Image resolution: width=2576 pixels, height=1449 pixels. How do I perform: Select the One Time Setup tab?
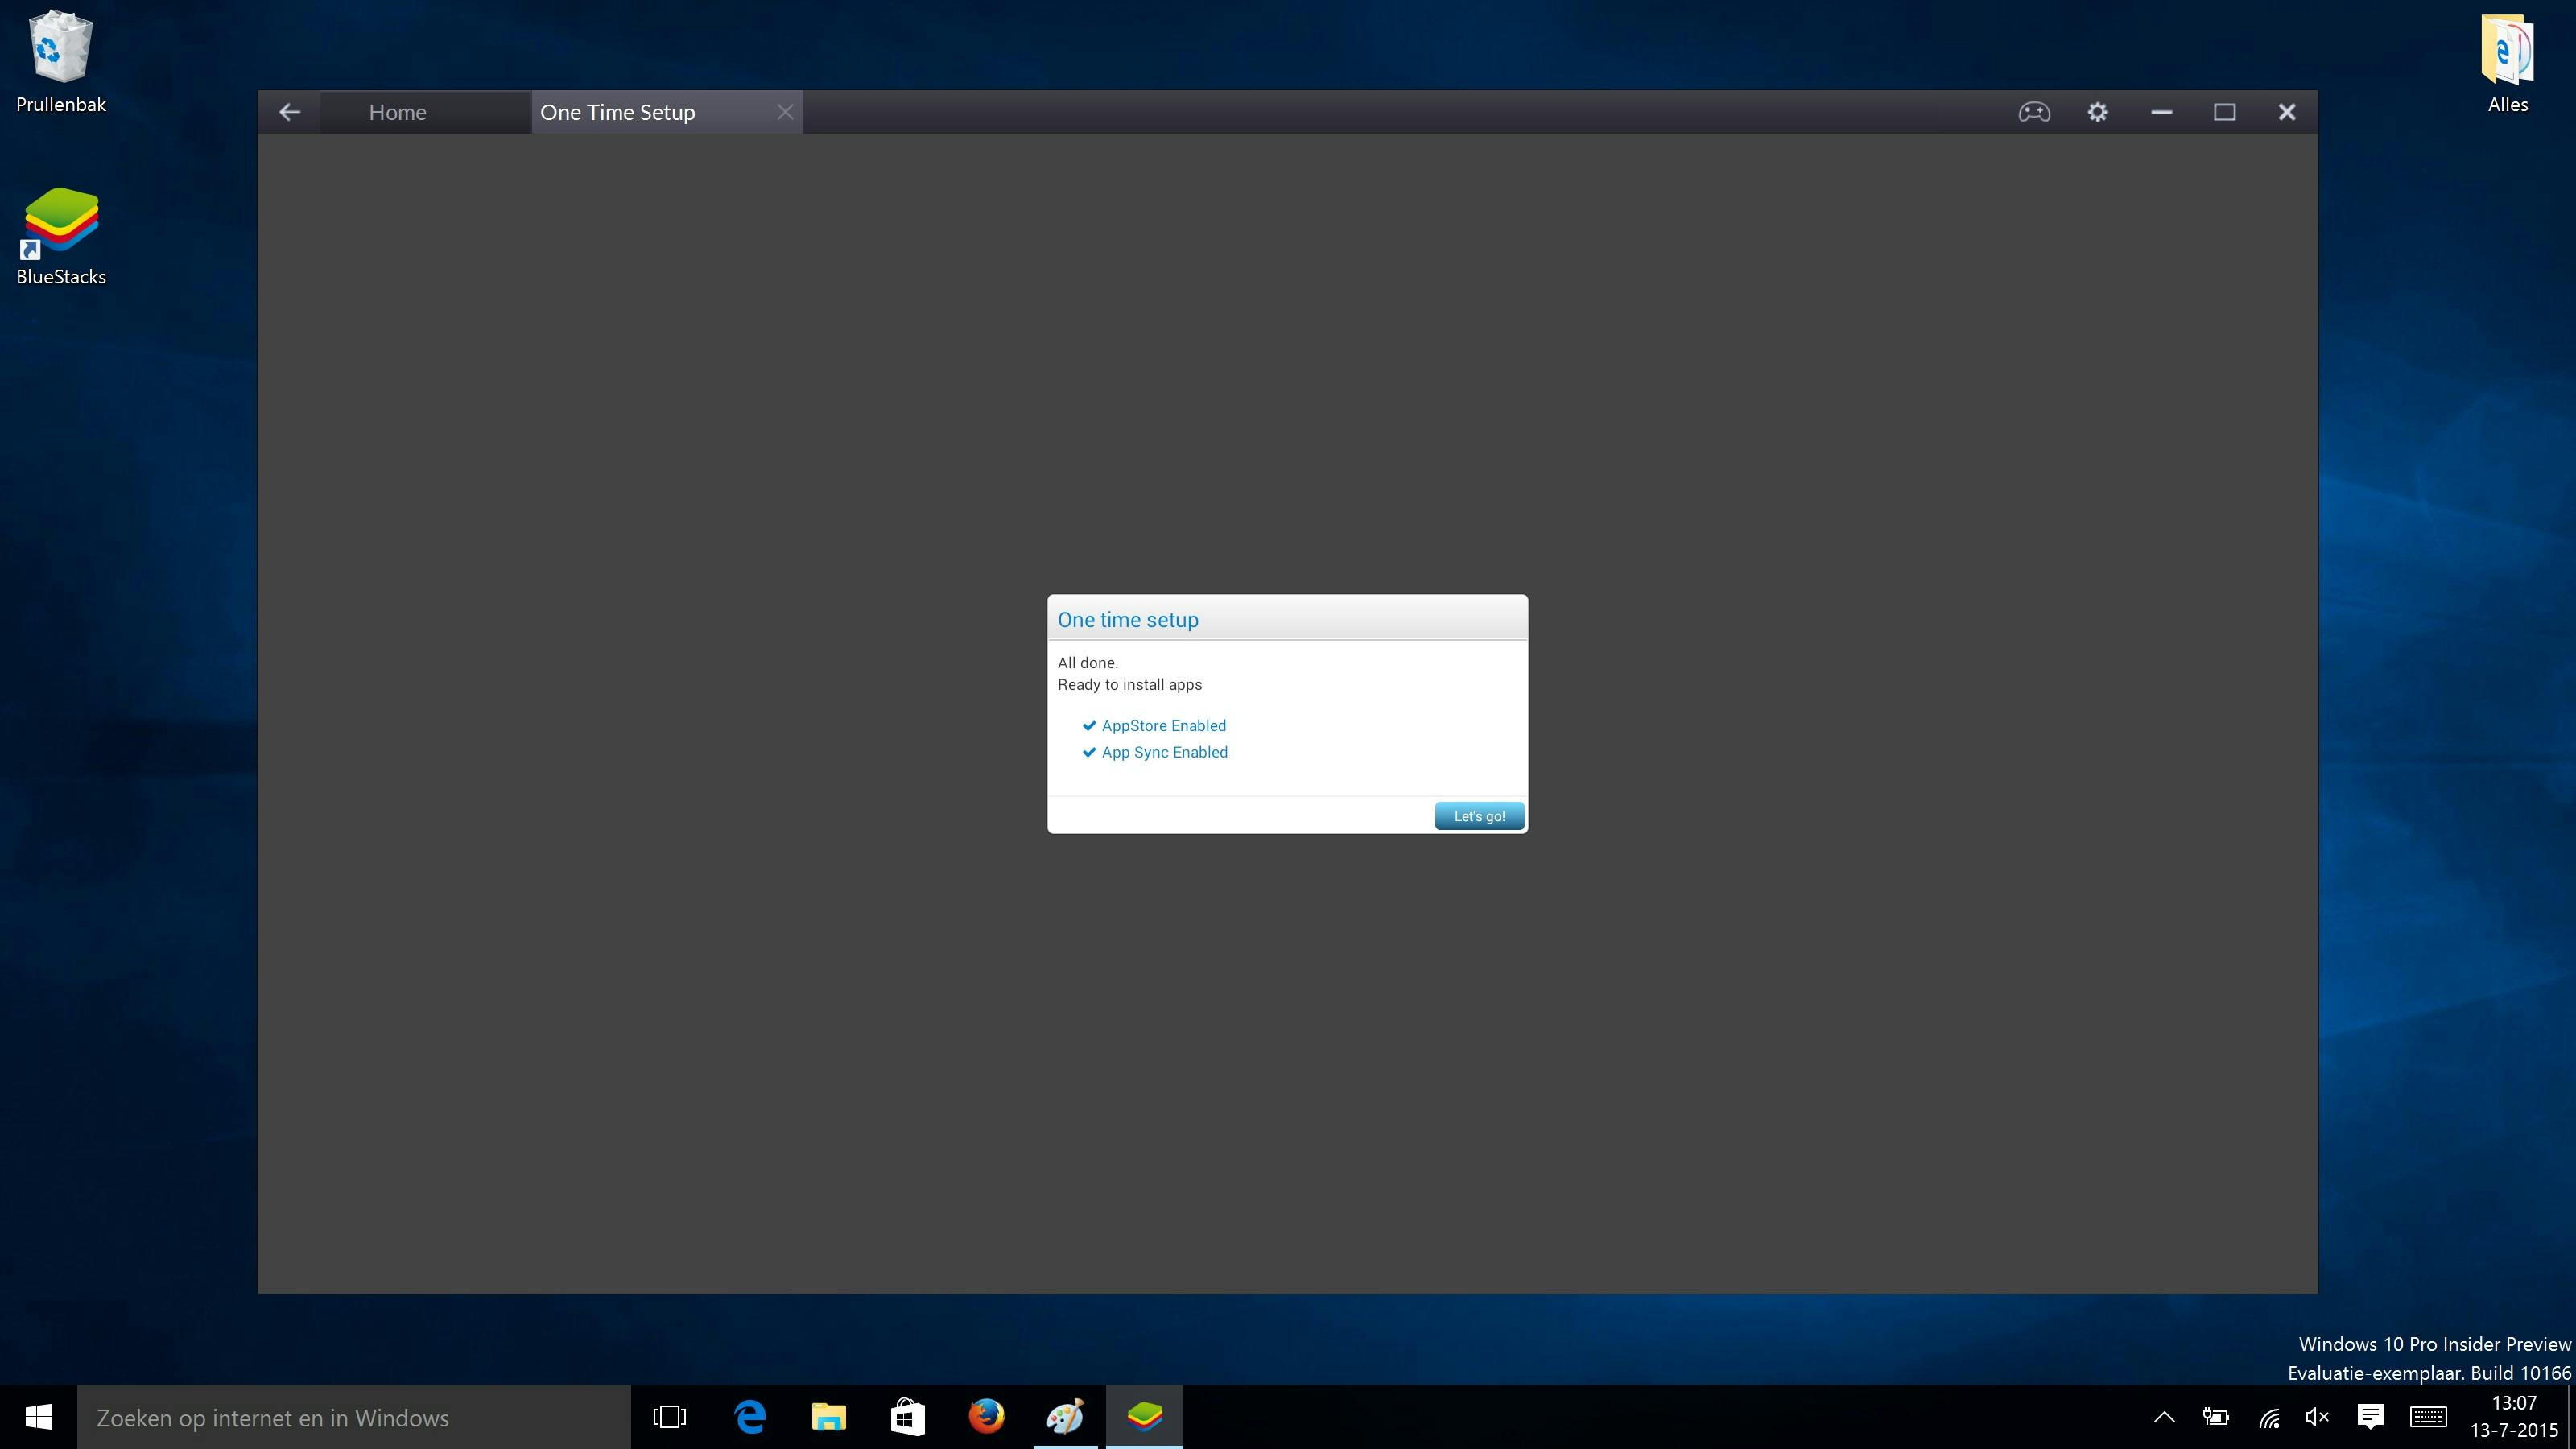click(x=617, y=112)
